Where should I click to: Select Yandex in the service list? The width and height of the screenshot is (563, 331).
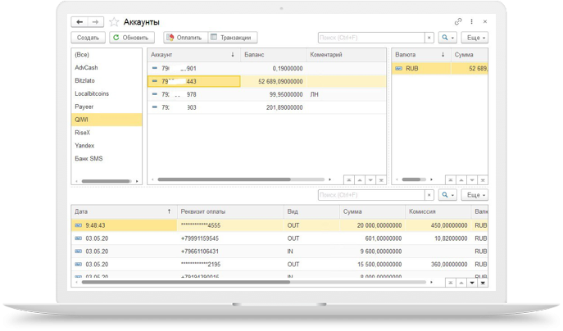pos(107,145)
